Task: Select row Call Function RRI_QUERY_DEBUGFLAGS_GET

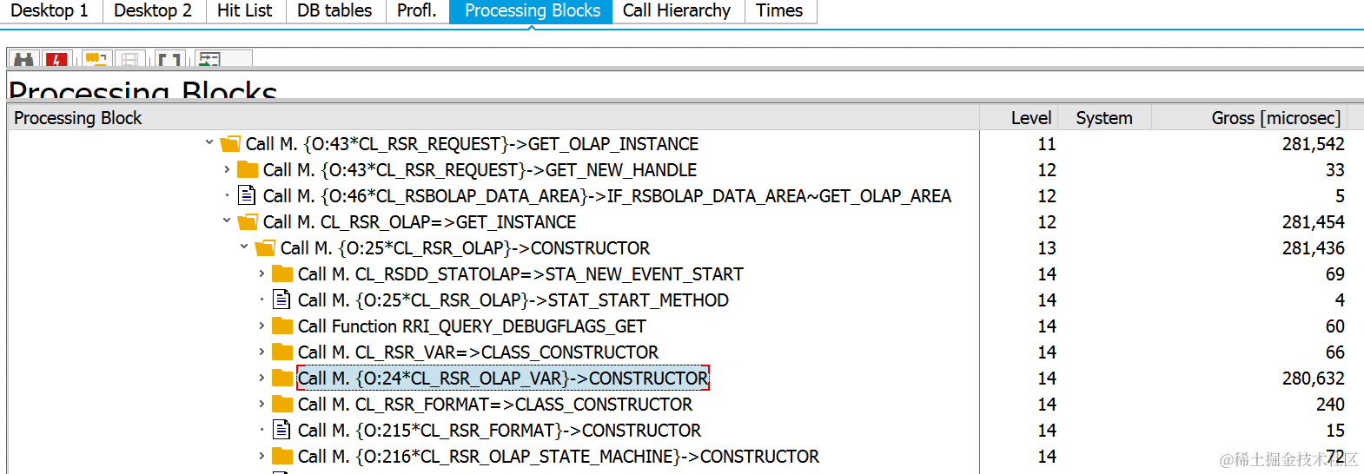Action: pyautogui.click(x=472, y=326)
